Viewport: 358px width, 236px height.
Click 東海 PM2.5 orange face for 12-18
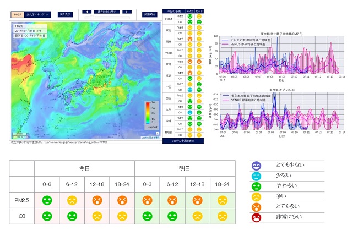(x=199, y=62)
